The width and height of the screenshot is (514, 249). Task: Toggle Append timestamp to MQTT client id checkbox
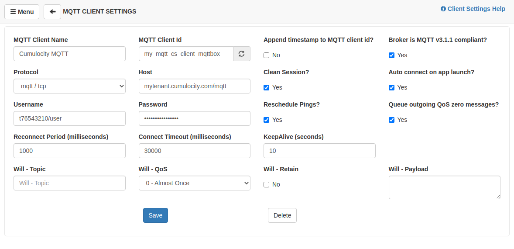pos(266,55)
